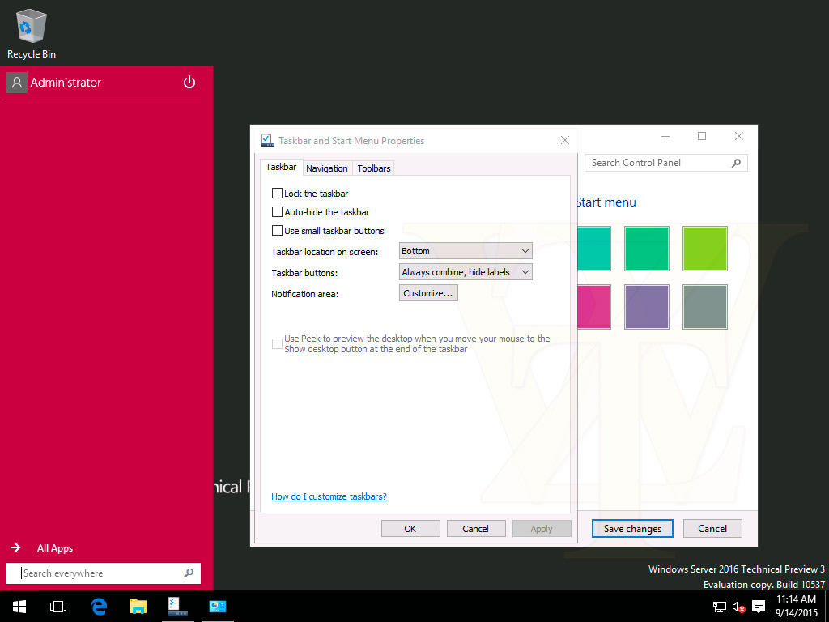Image resolution: width=829 pixels, height=622 pixels.
Task: Open the Taskbar buttons combo box
Action: [x=466, y=272]
